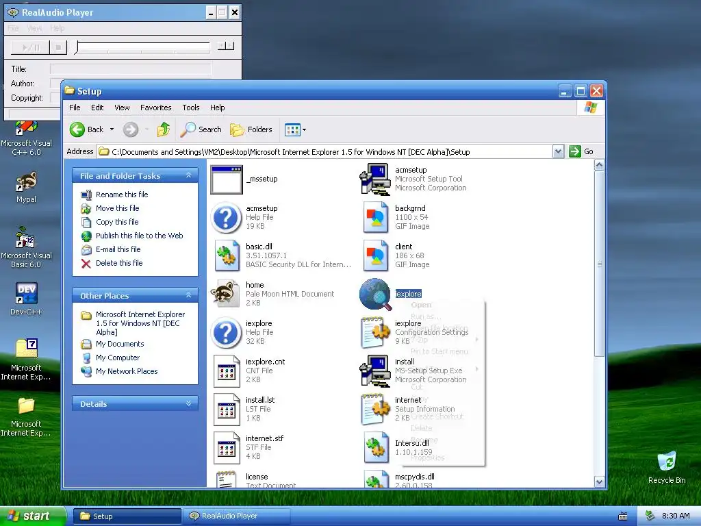Select the acmsetup Microsoft Setup Tool icon
This screenshot has height=526, width=701.
(375, 179)
